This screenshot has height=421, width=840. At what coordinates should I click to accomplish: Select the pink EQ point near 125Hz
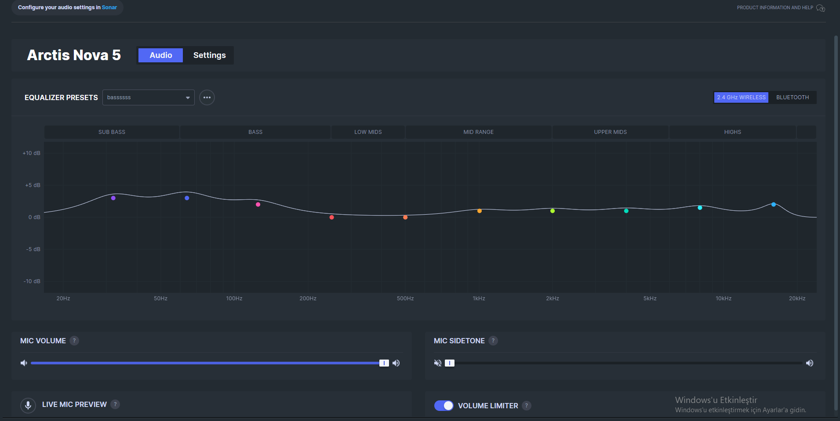pos(258,205)
